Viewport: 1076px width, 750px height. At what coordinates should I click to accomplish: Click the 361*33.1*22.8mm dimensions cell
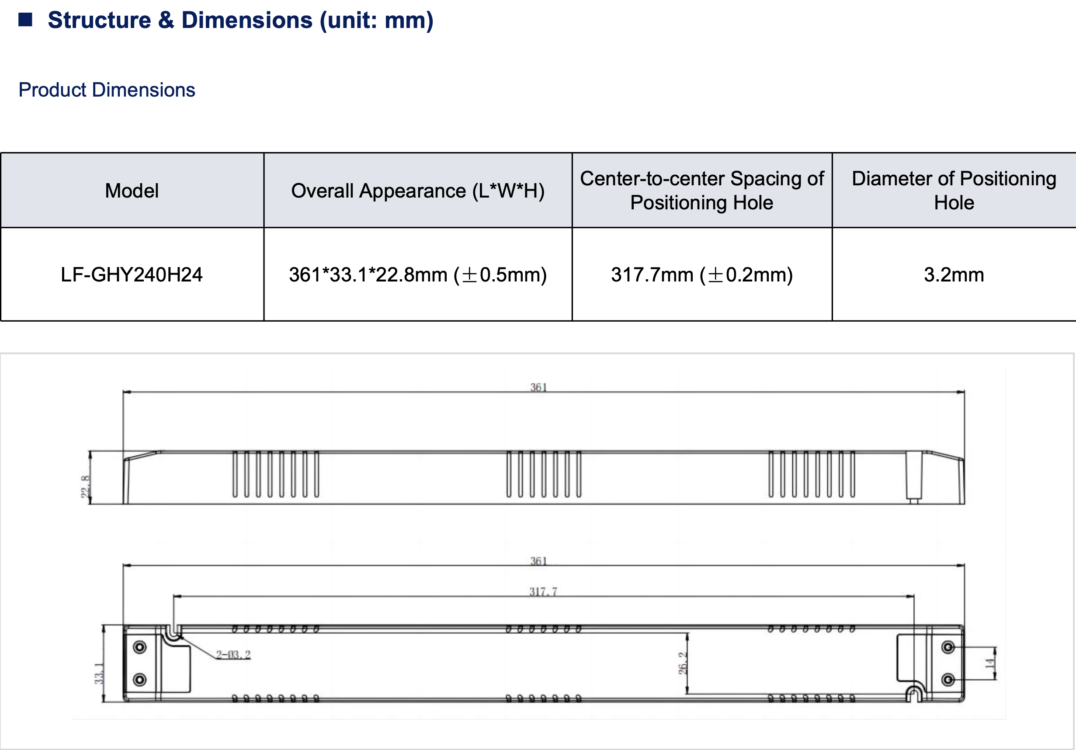point(417,274)
